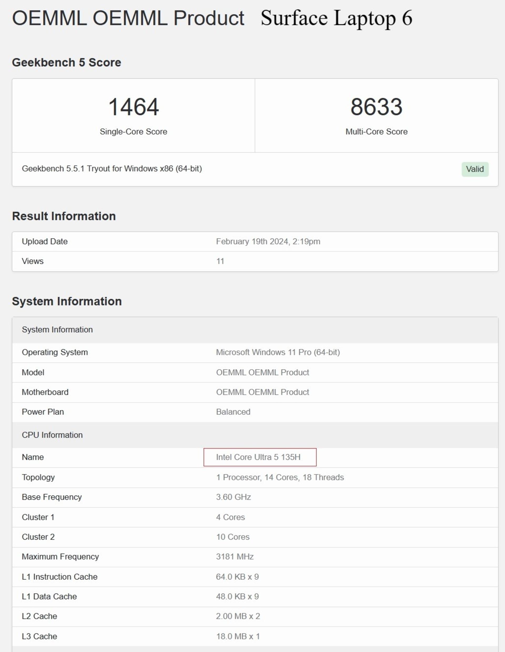The height and width of the screenshot is (652, 505).
Task: Click the OEMML OEMML Product page title
Action: click(128, 18)
